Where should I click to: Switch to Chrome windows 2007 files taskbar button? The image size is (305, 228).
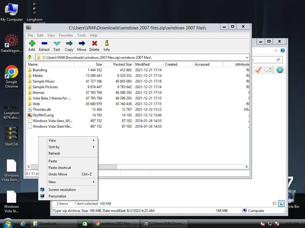(x=116, y=224)
